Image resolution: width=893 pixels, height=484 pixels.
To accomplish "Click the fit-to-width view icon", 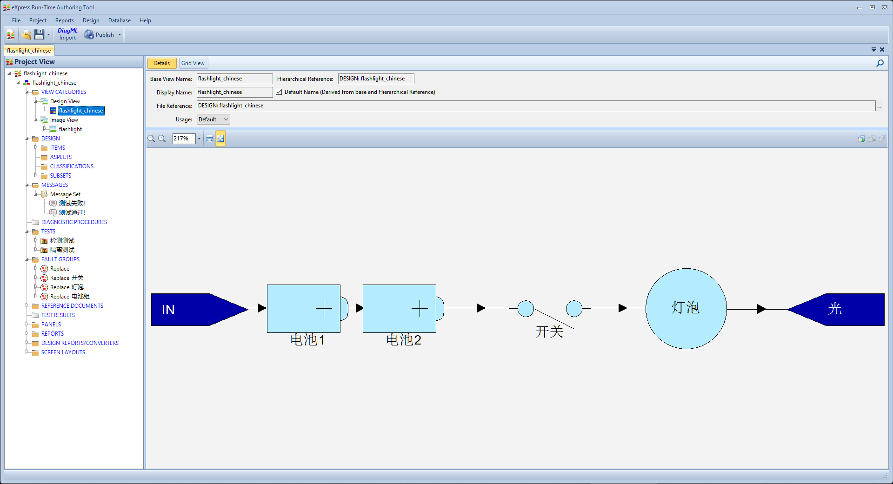I will [210, 139].
